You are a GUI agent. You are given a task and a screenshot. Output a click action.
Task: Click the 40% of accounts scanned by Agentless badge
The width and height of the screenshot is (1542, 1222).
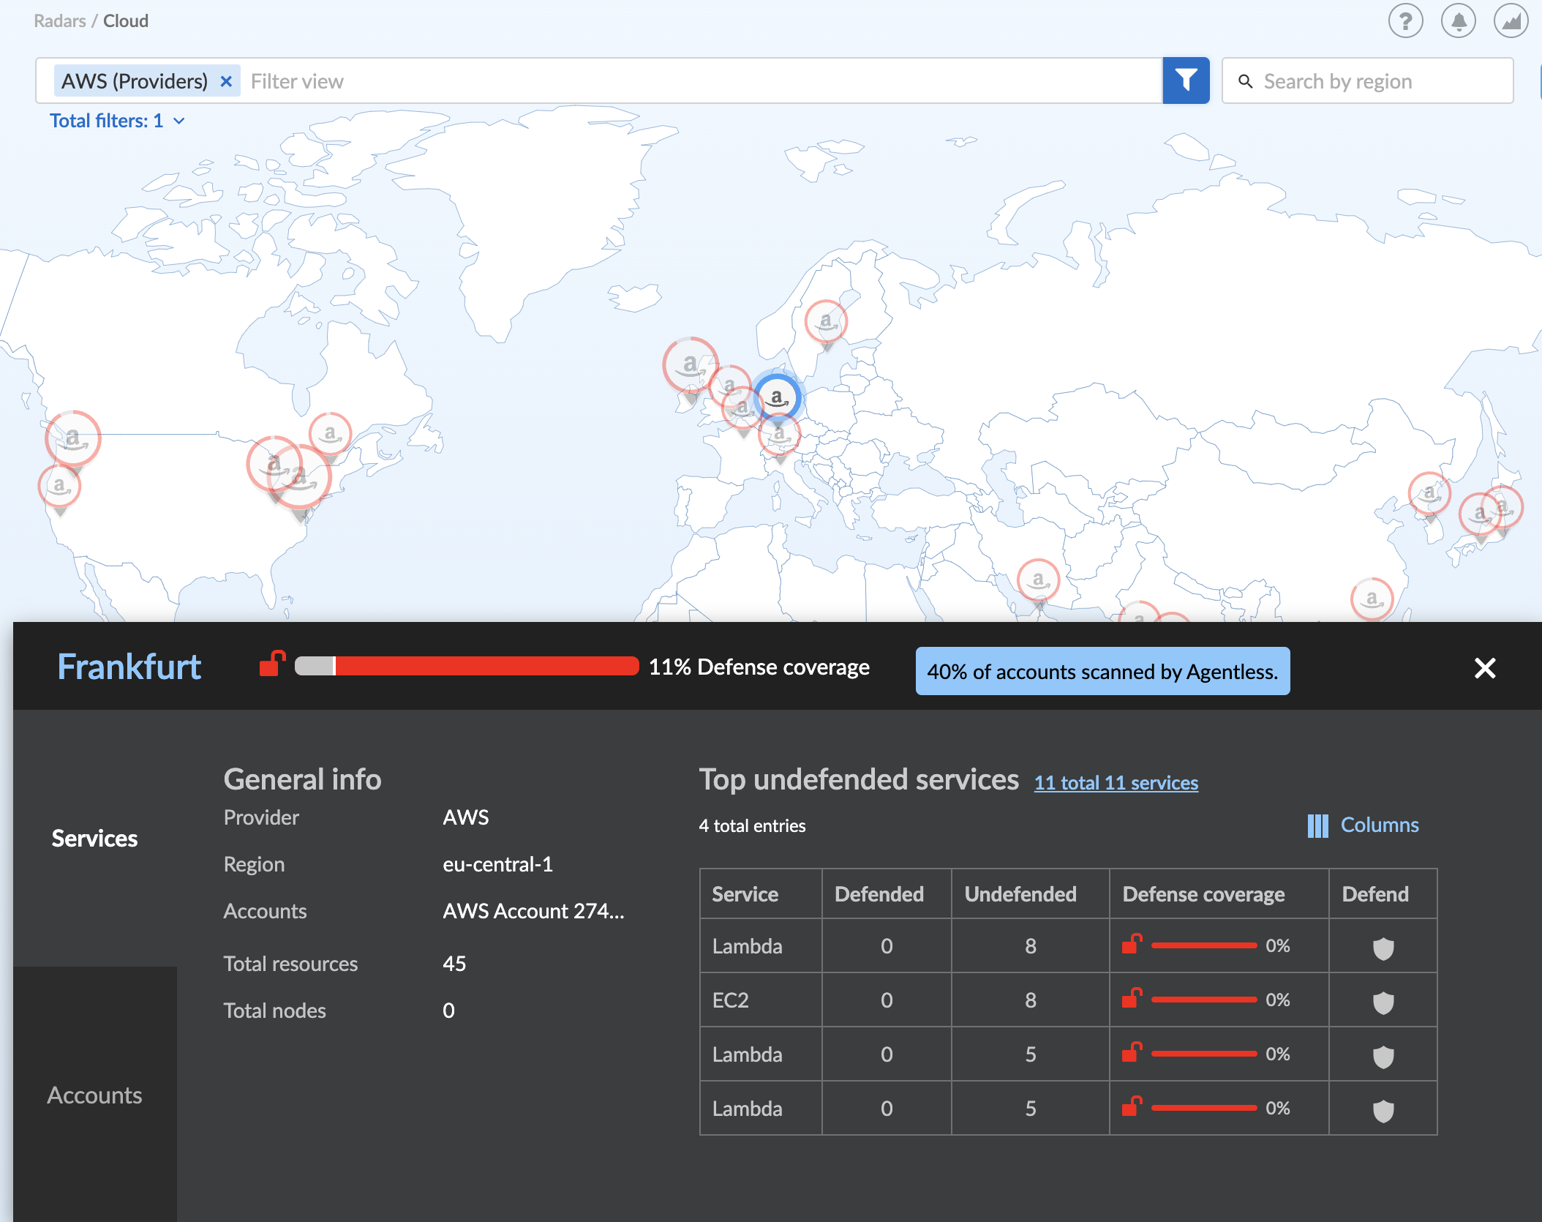click(1102, 671)
